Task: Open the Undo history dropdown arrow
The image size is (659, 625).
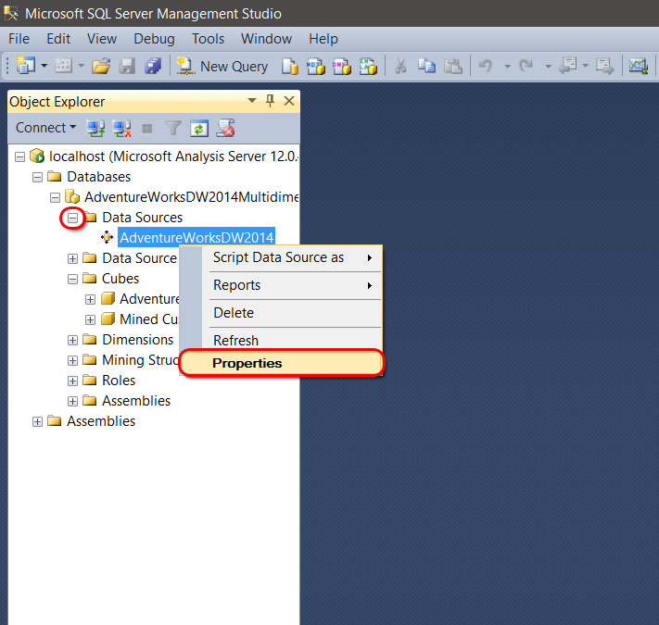Action: (x=508, y=66)
